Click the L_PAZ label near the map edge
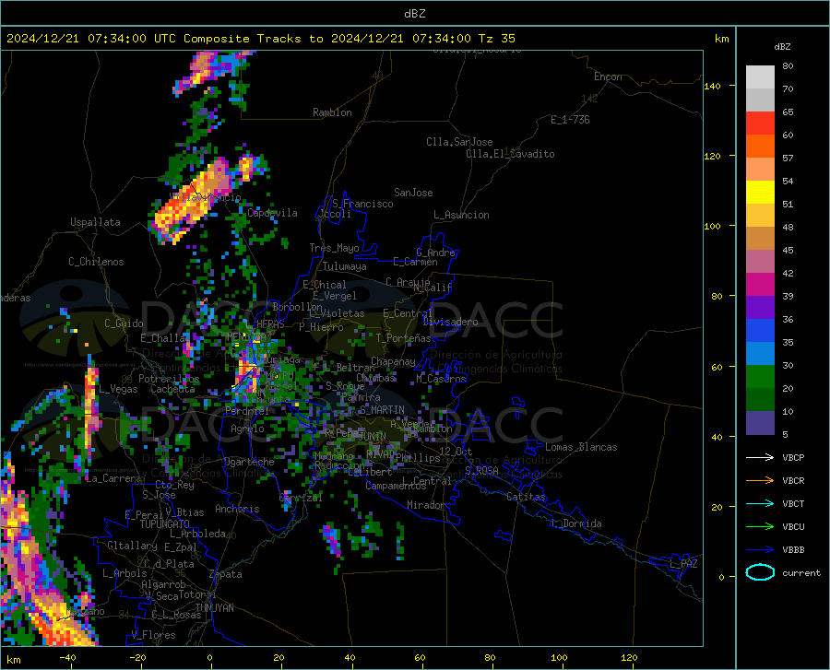 click(x=683, y=564)
